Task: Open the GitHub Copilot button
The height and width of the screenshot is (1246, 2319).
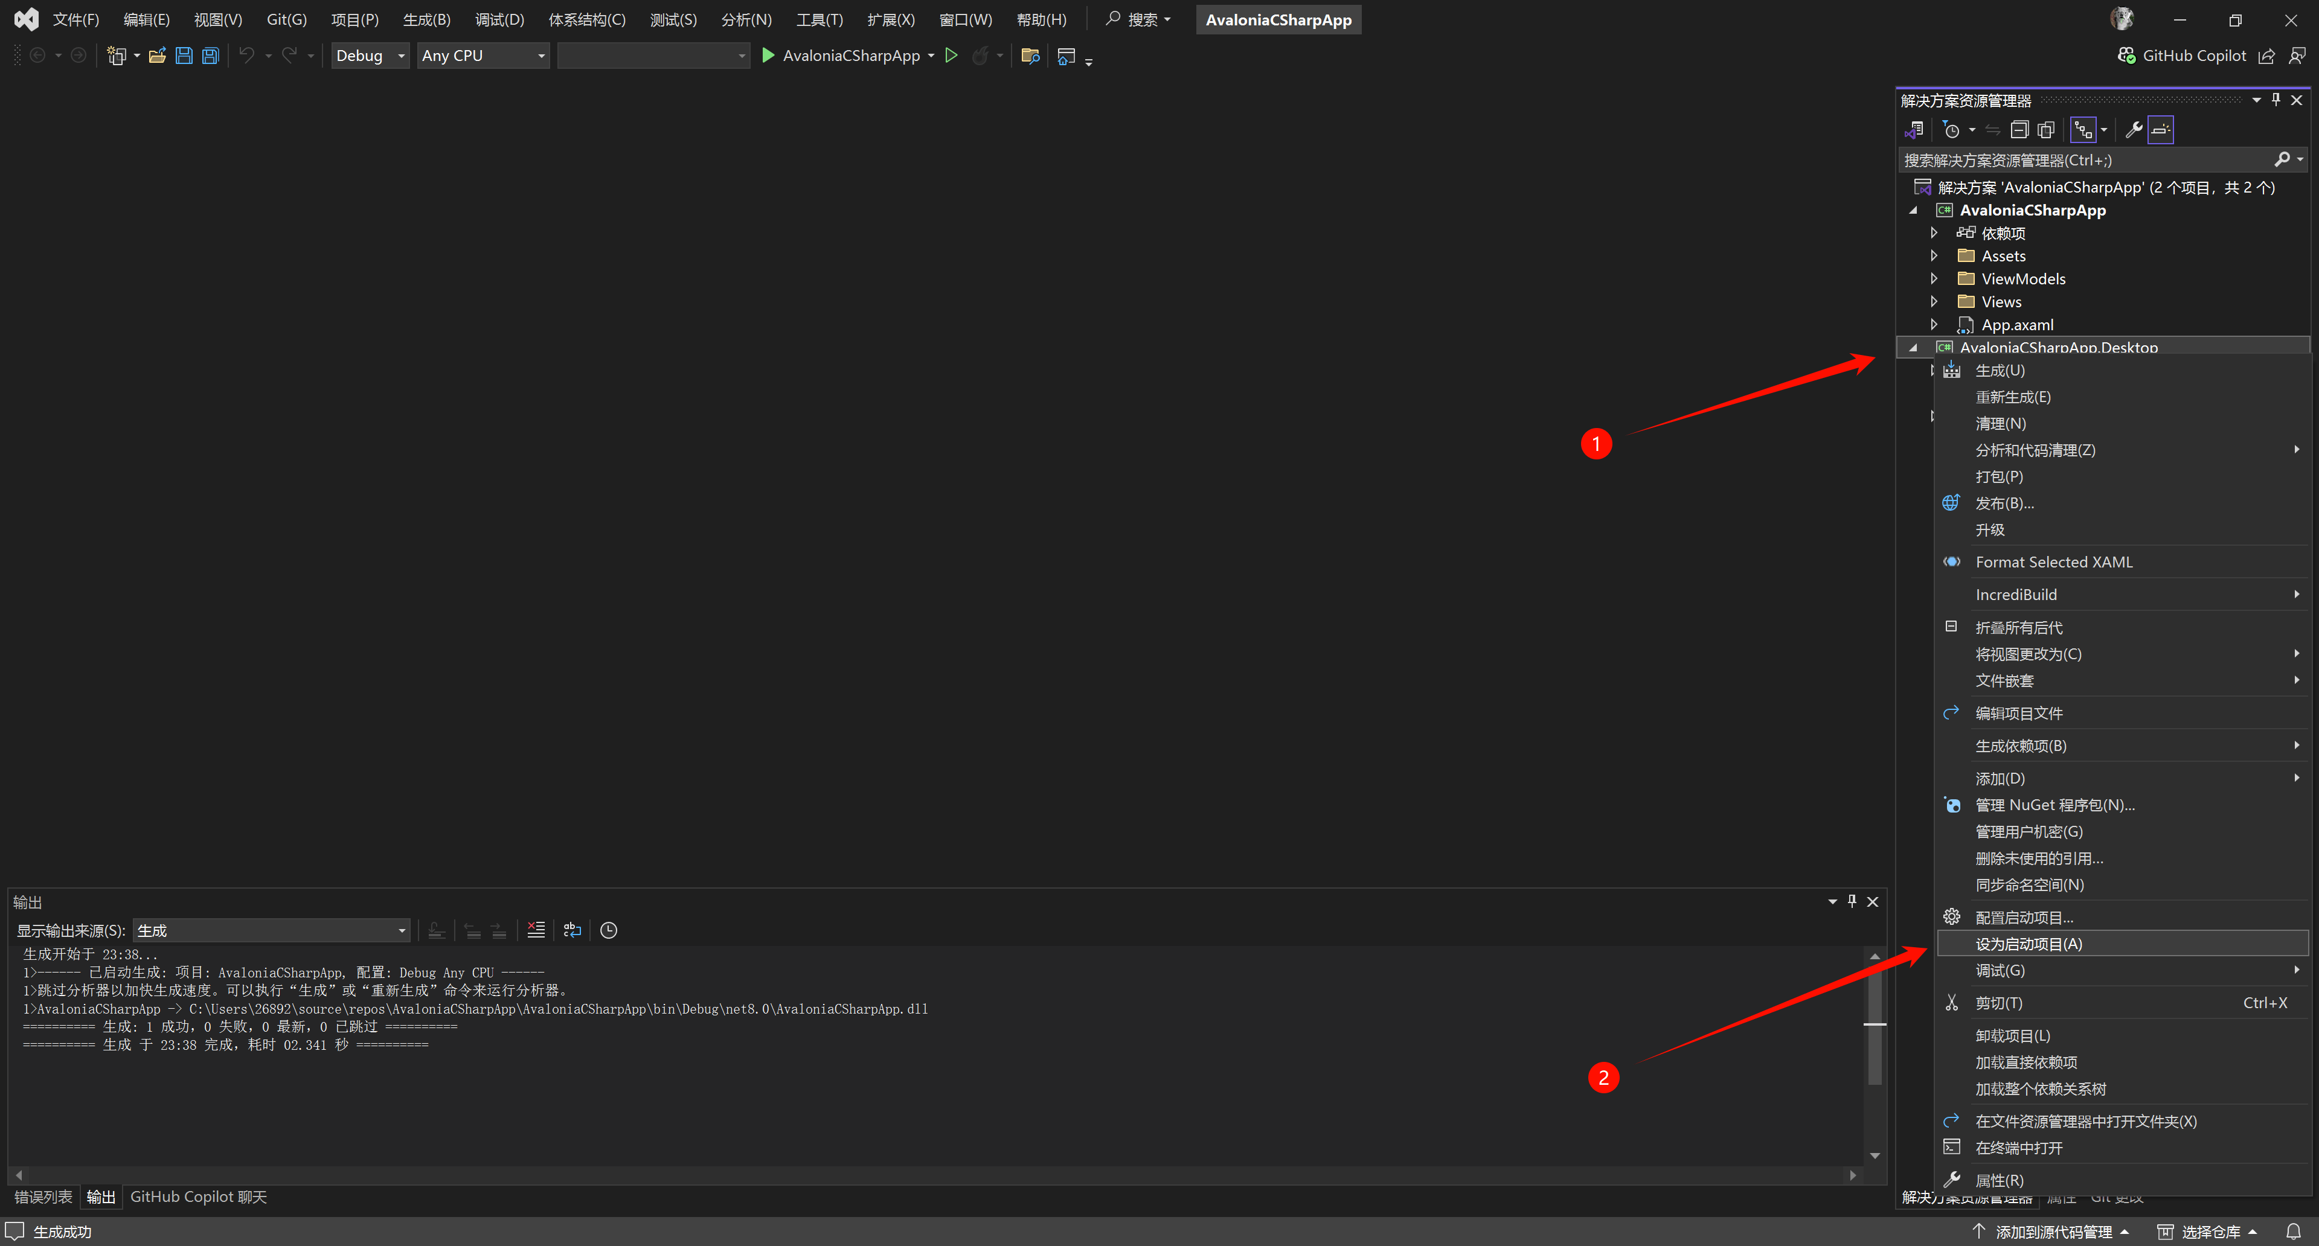Action: (2181, 56)
